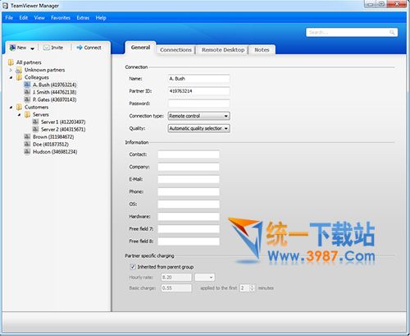This screenshot has width=410, height=336.
Task: Collapse the Colleagues group
Action: (x=11, y=77)
